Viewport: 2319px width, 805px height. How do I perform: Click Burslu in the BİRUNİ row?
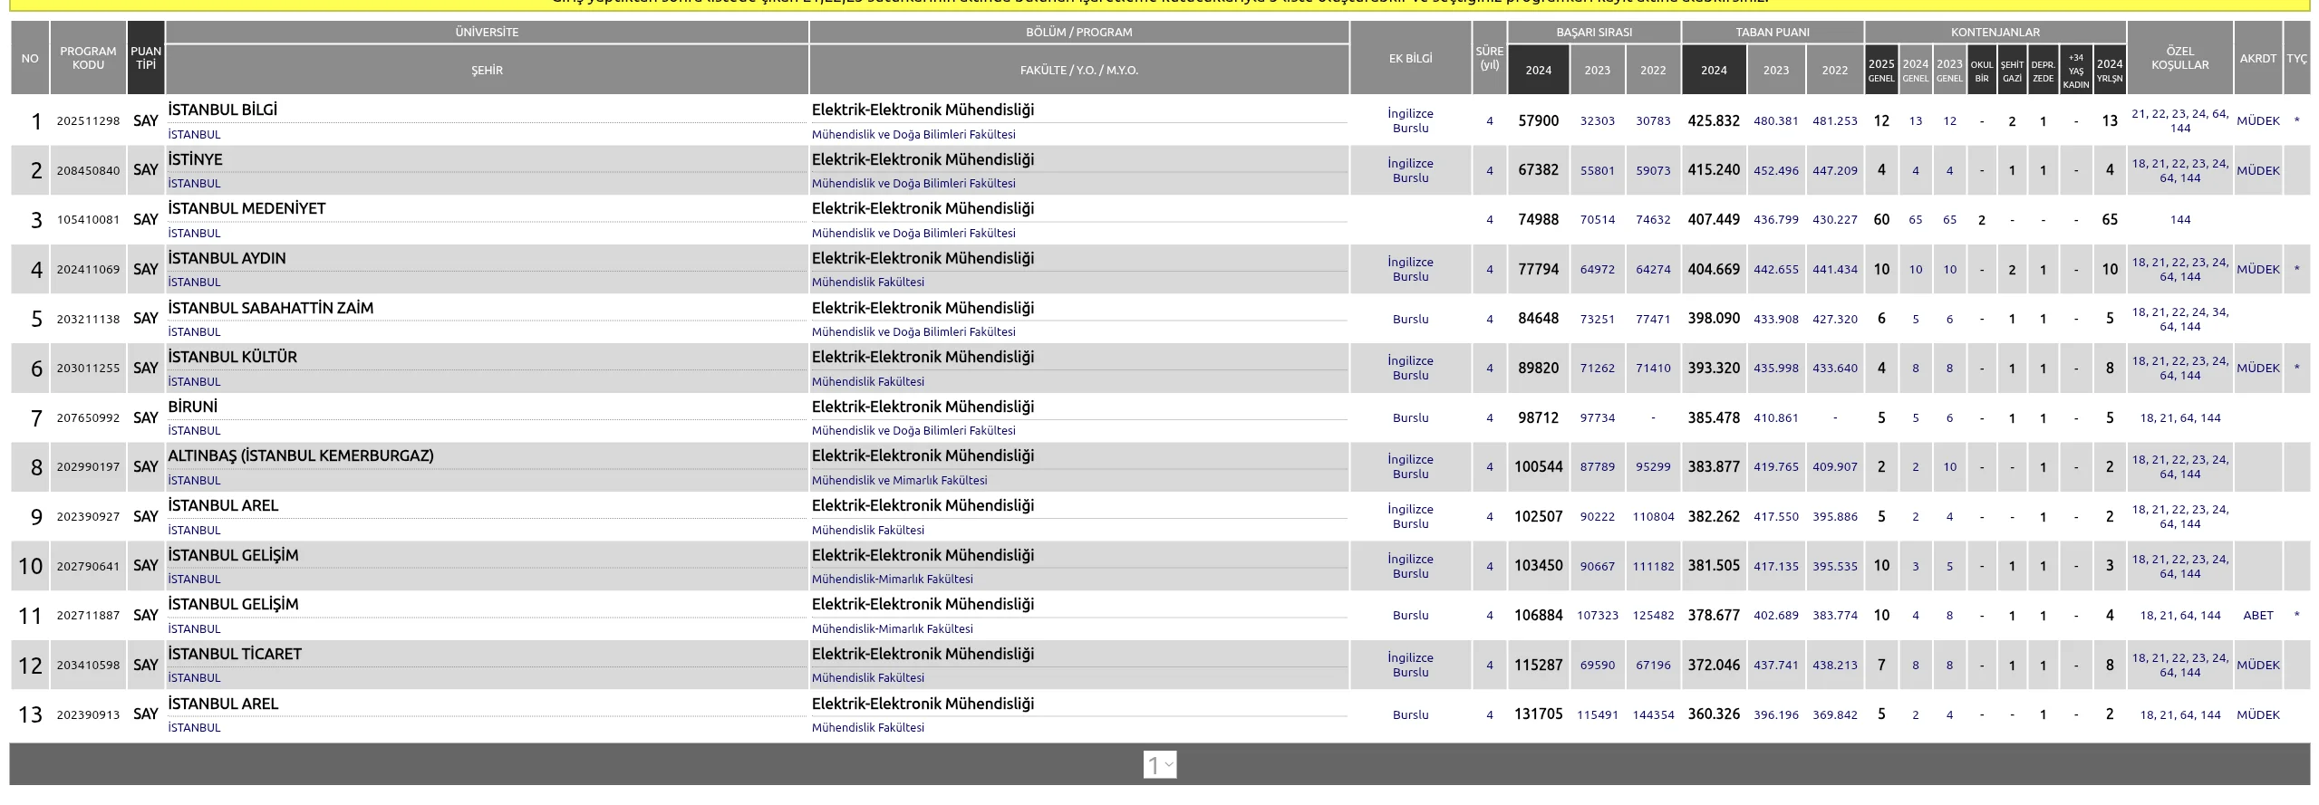pos(1410,417)
